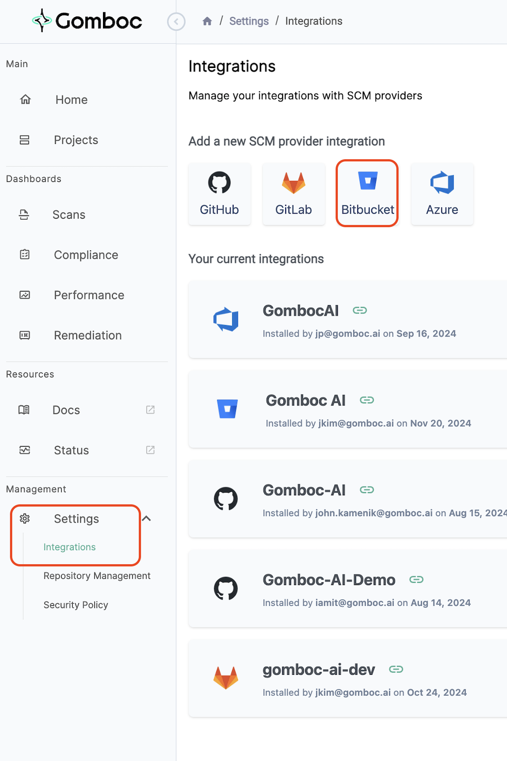Click the Scans icon in sidebar
The image size is (507, 761).
coord(24,215)
